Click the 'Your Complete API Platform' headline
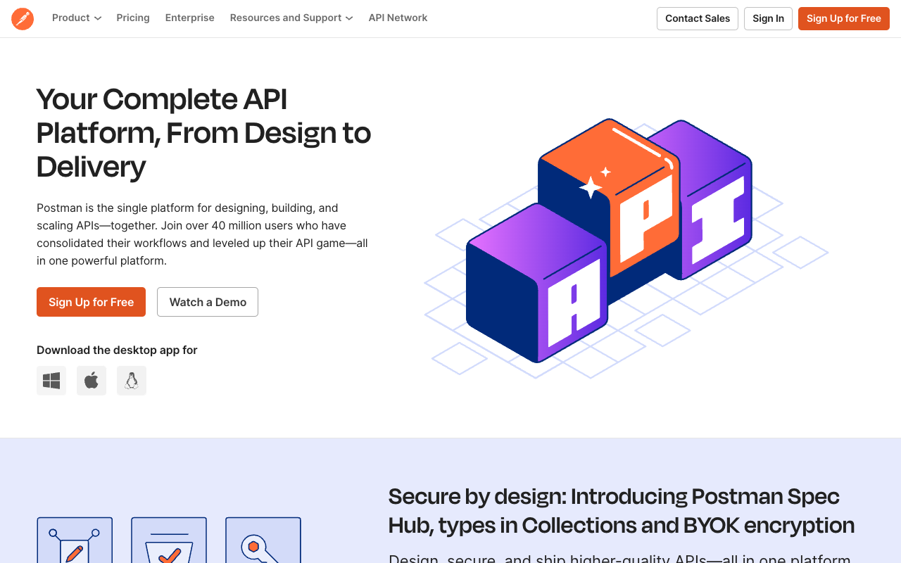Screen dimensions: 901x563 click(x=204, y=133)
